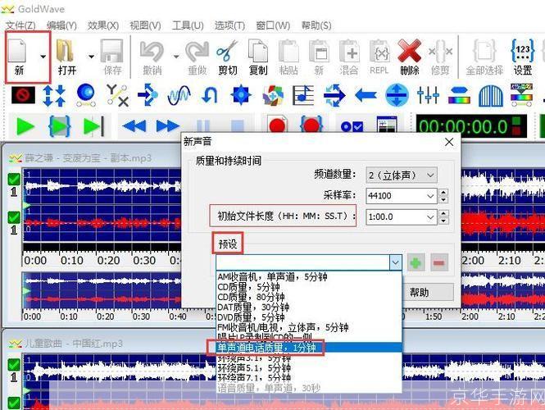Click the green plus add preset button
The height and width of the screenshot is (410, 545).
(416, 262)
